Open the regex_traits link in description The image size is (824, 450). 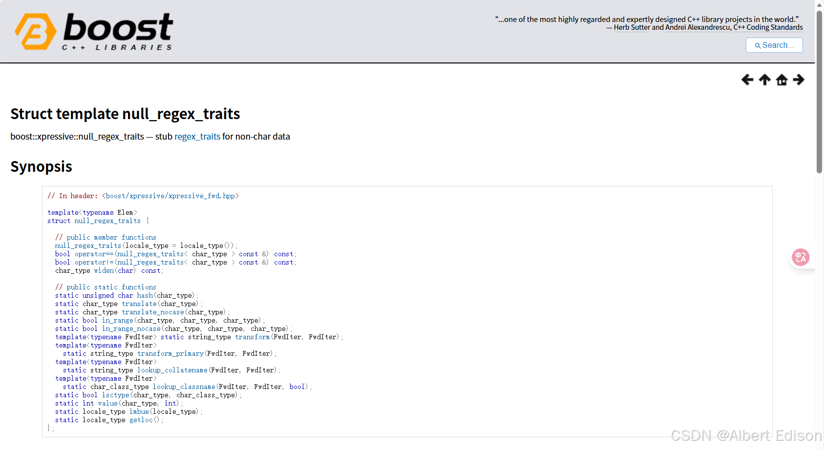pos(197,137)
